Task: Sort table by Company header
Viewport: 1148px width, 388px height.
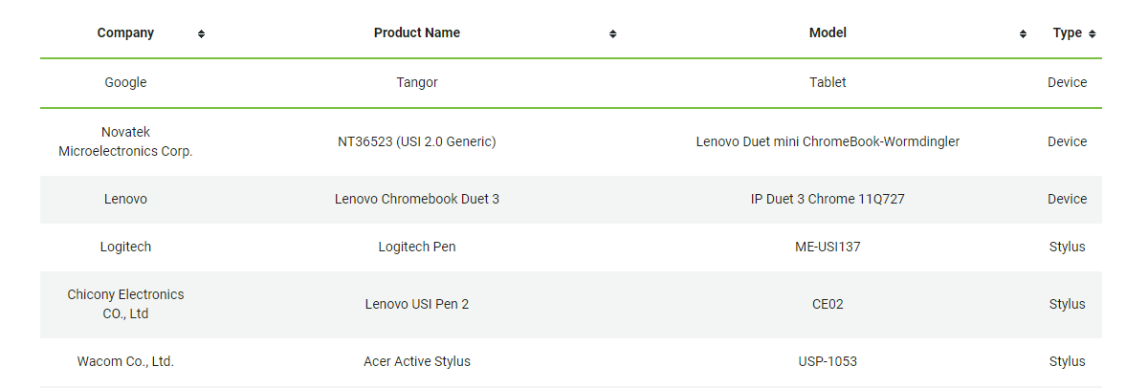Action: tap(125, 32)
